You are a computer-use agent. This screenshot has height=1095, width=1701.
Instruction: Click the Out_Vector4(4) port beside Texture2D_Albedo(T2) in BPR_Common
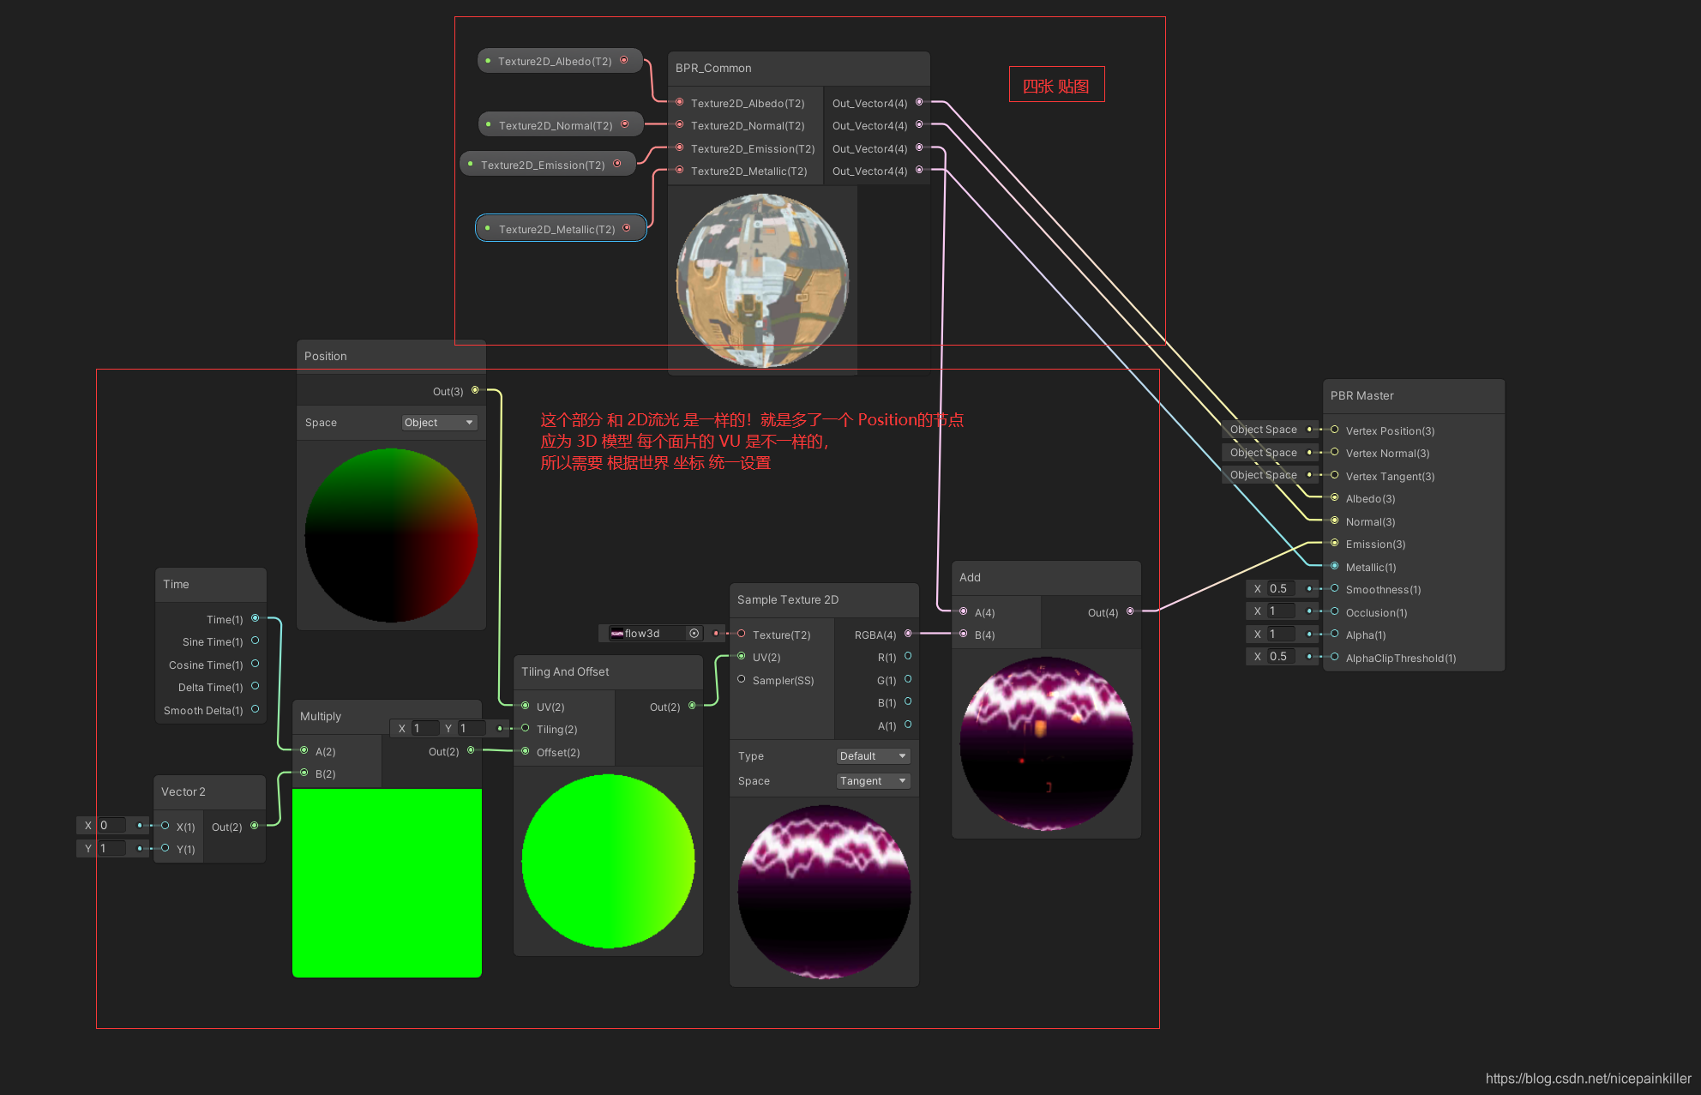(919, 102)
